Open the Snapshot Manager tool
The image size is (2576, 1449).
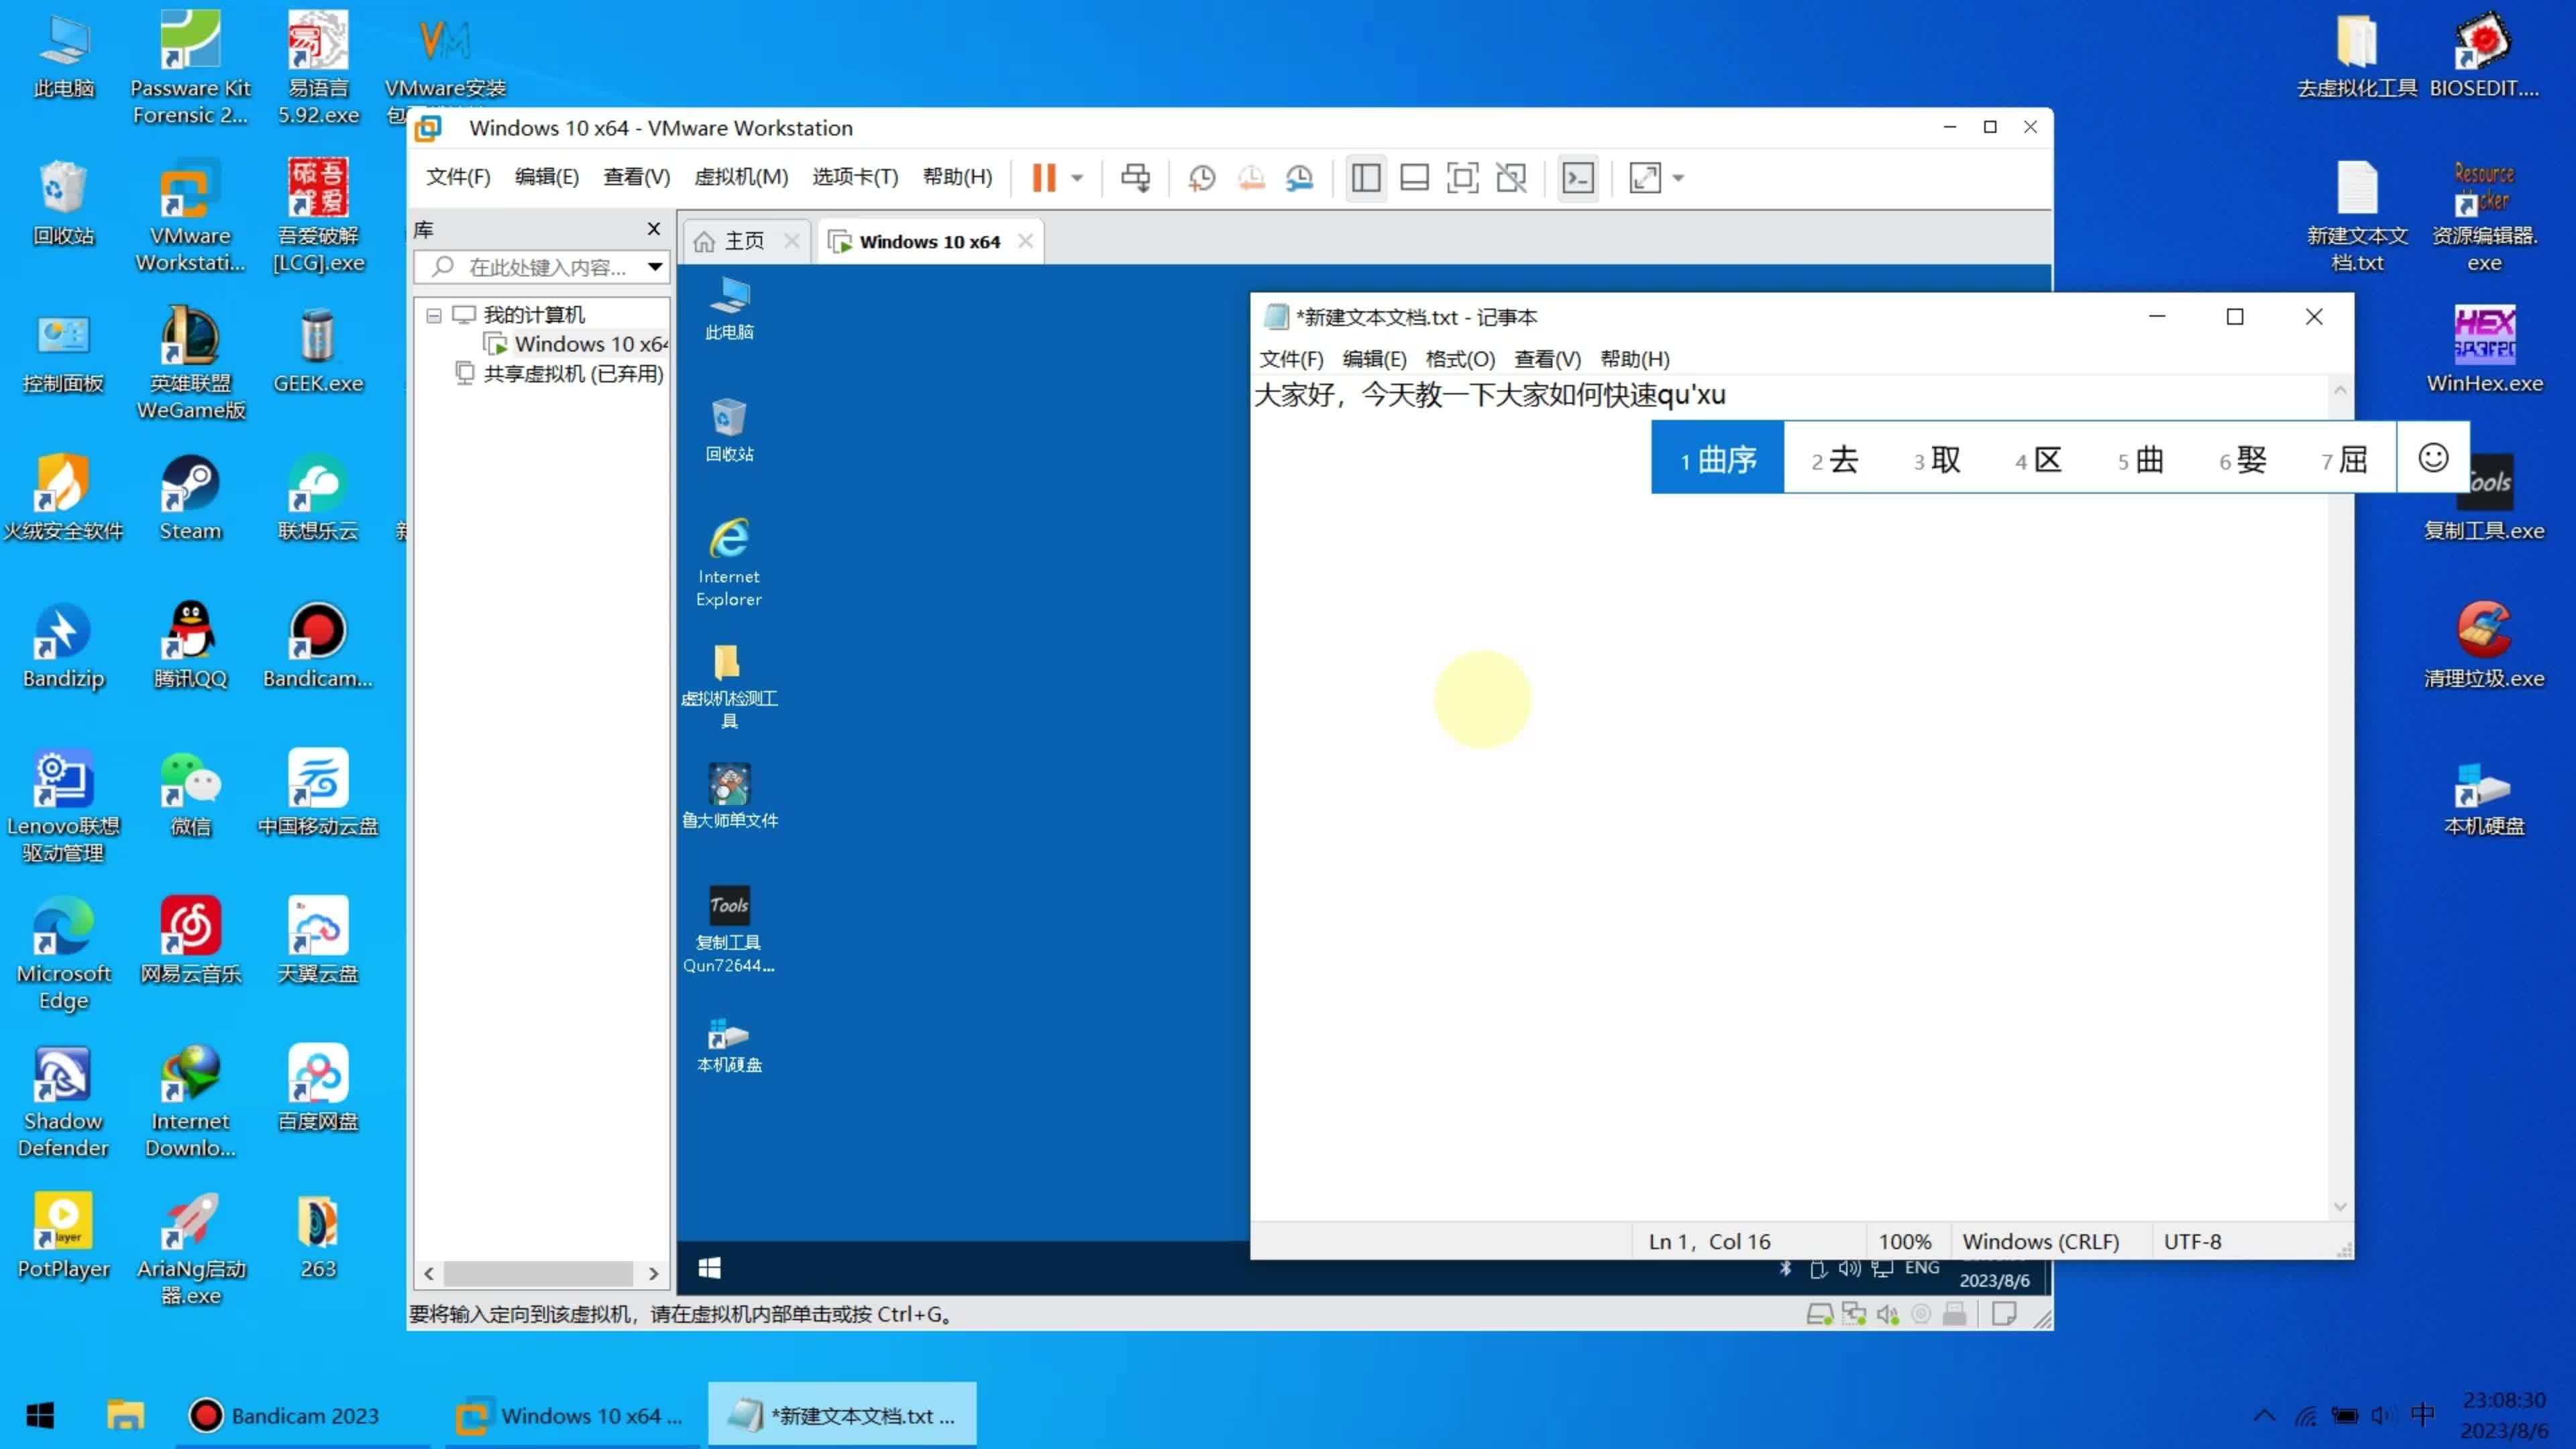[x=1299, y=177]
